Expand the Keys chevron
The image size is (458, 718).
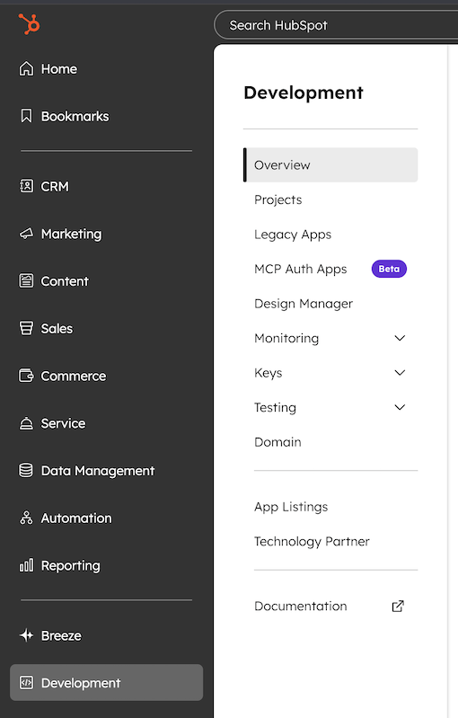click(400, 372)
